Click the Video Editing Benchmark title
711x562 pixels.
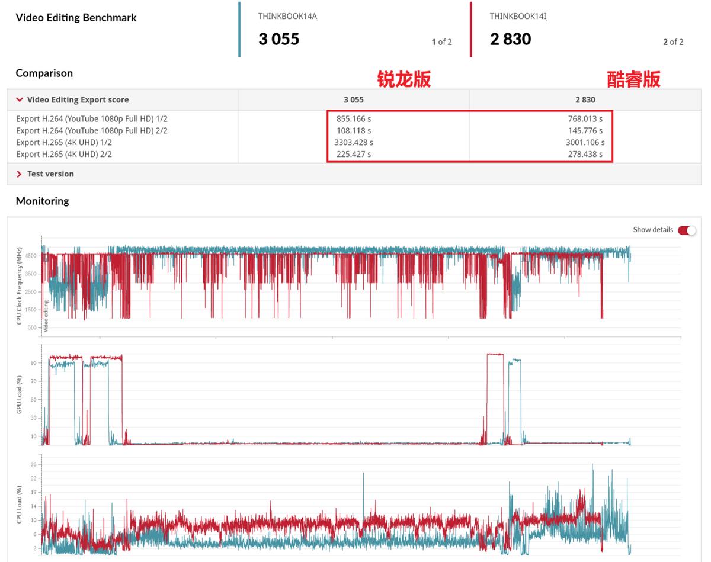76,18
